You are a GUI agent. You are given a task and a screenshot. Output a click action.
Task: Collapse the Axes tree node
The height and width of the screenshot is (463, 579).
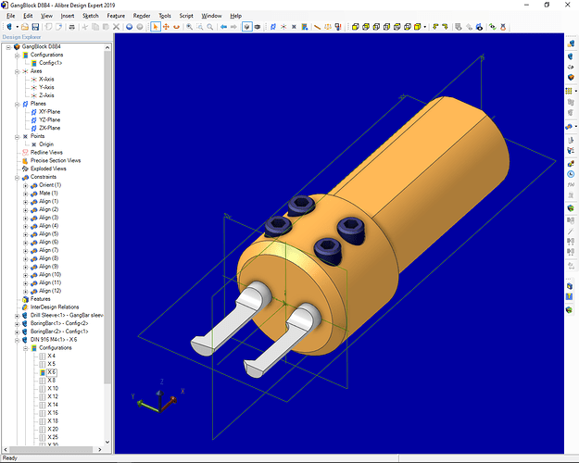[x=17, y=71]
